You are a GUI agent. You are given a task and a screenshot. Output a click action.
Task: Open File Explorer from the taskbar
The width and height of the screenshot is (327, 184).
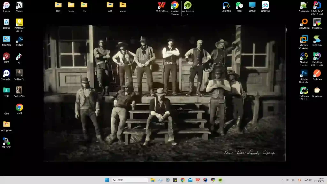153,180
